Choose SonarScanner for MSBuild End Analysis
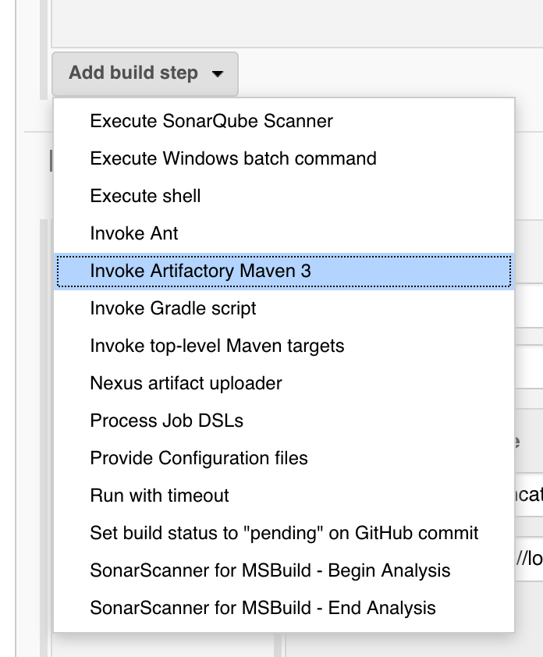 coord(263,608)
